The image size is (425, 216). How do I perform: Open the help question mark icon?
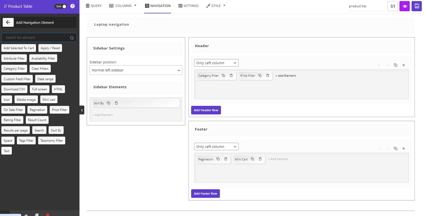73,6
